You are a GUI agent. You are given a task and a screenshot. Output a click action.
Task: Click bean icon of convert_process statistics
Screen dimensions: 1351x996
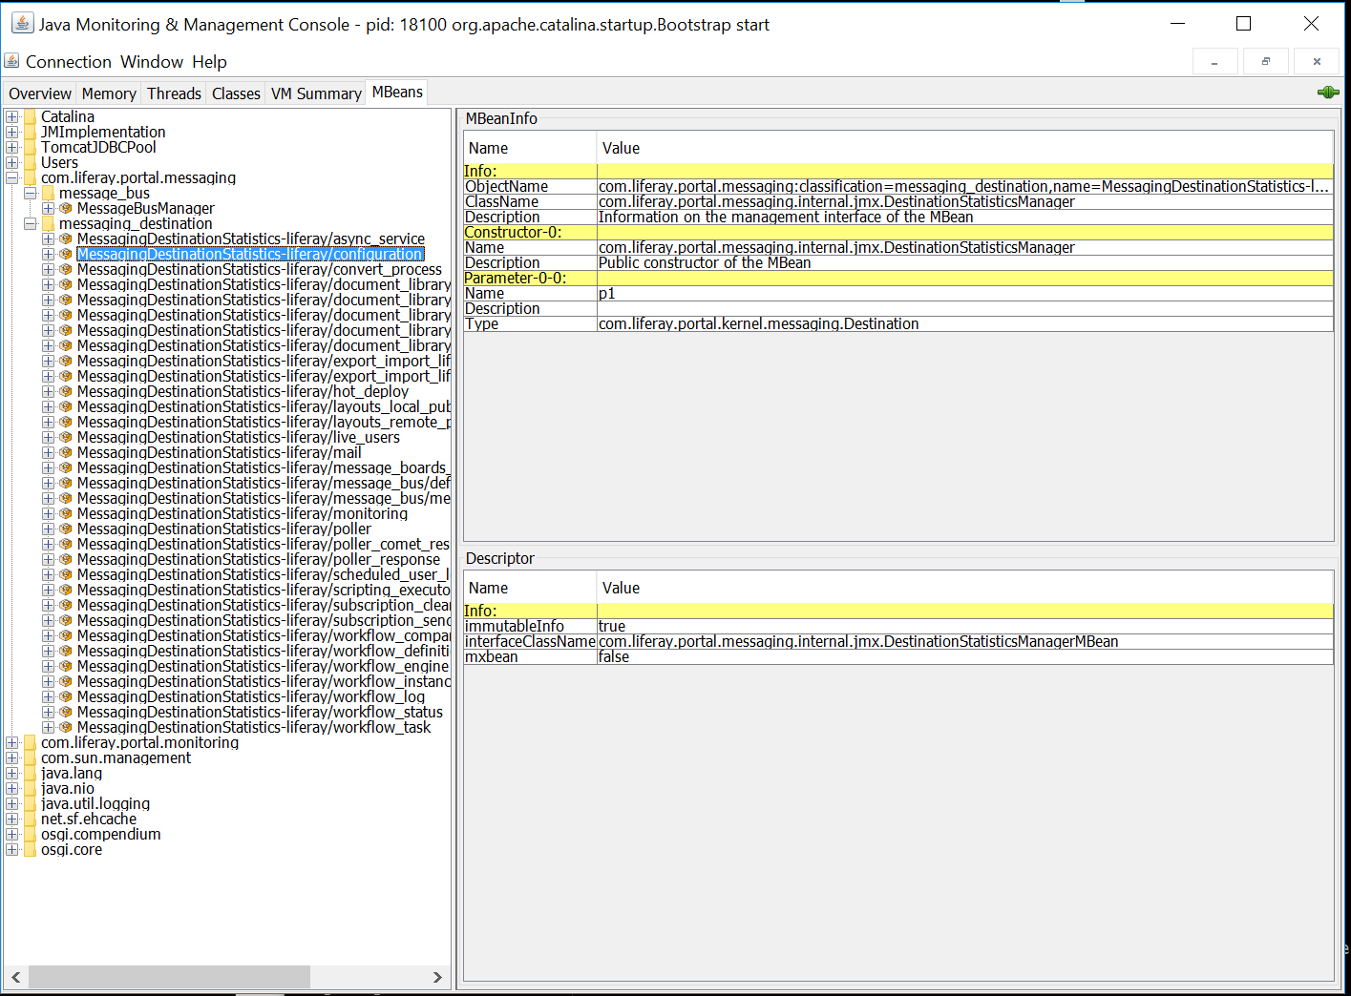(66, 269)
